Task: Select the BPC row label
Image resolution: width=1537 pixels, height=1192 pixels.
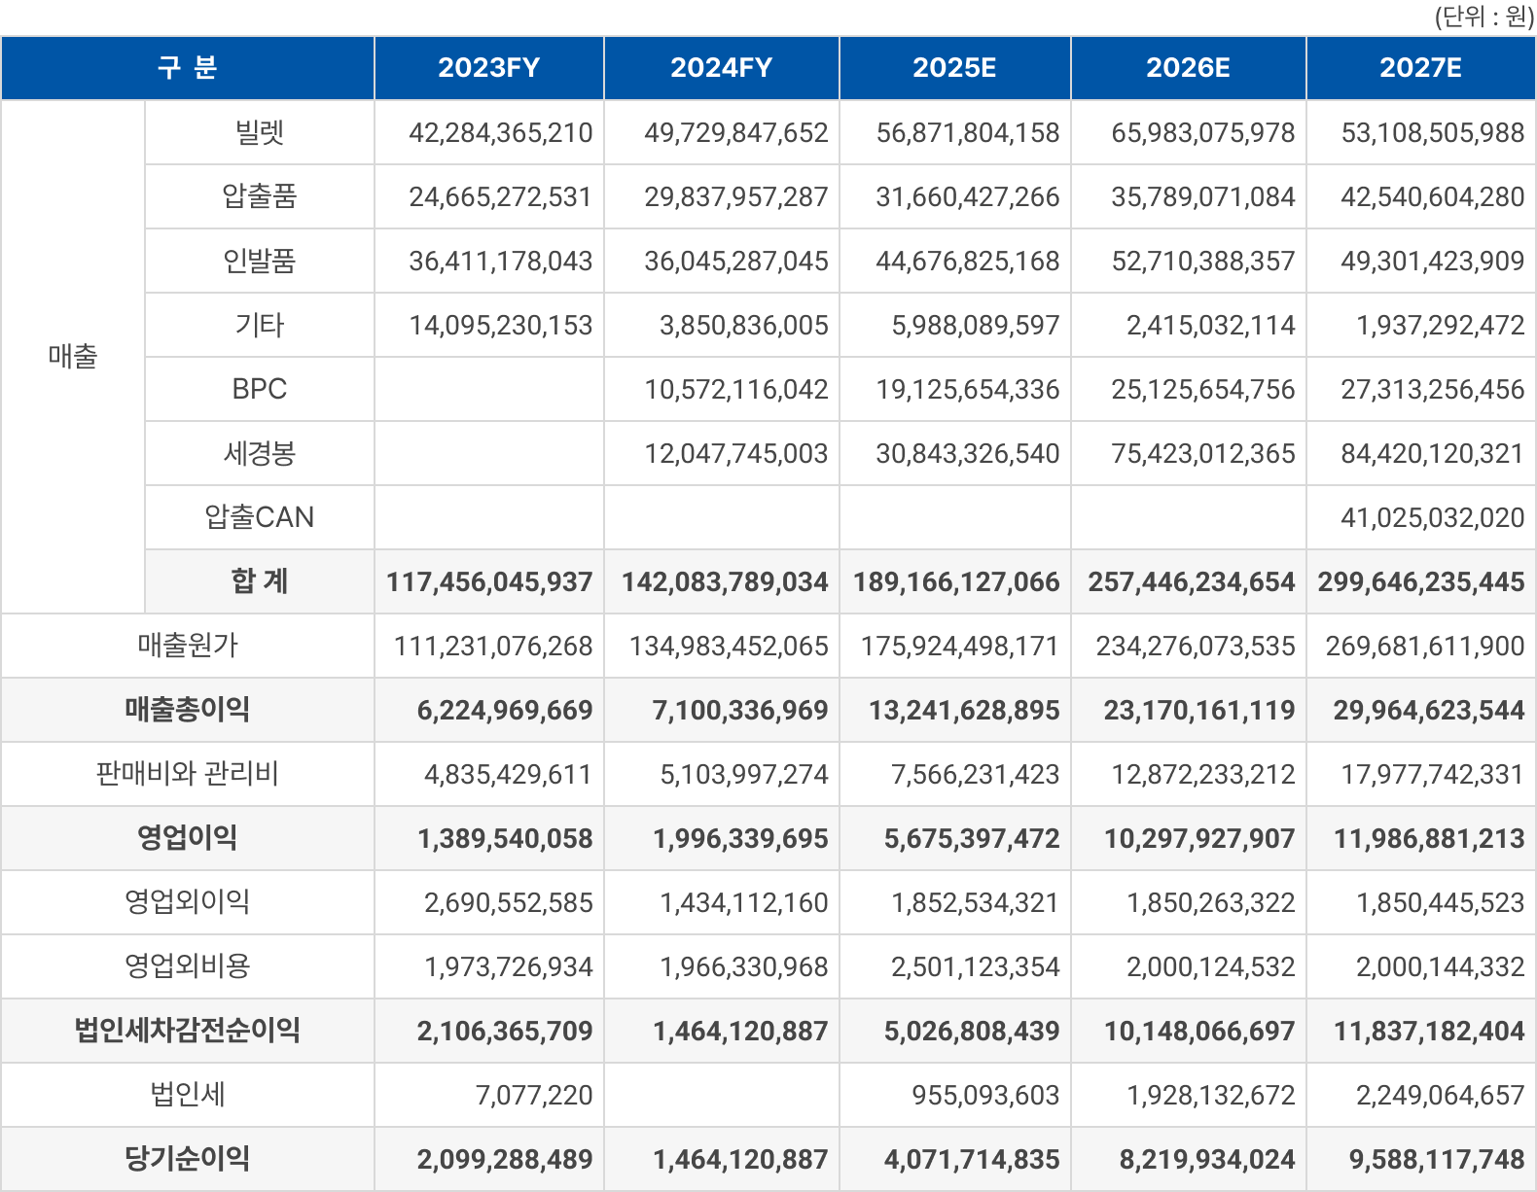Action: coord(260,389)
